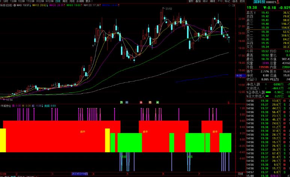The height and width of the screenshot is (177, 290).
Task: Click the 23.52 high price annotation
Action: coord(169,9)
